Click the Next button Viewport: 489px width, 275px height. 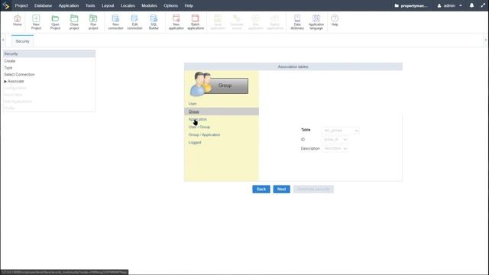tap(282, 189)
